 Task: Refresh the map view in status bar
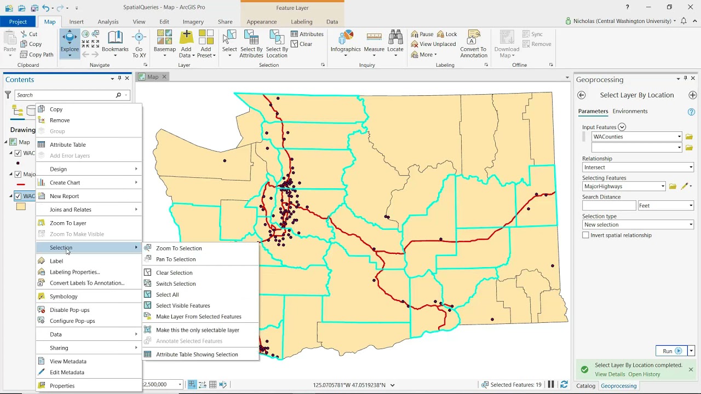(564, 385)
